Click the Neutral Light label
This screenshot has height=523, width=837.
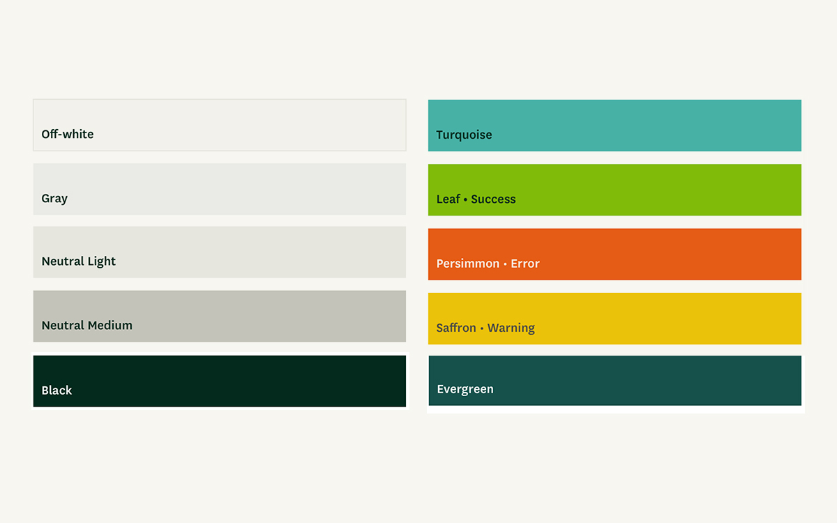79,261
